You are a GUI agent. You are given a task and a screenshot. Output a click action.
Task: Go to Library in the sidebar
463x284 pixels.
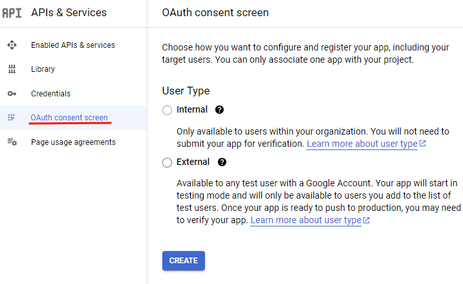click(43, 69)
